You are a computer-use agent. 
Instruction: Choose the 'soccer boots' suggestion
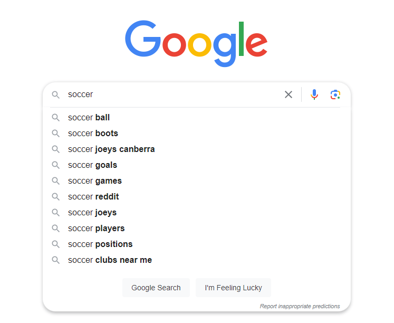[93, 134]
